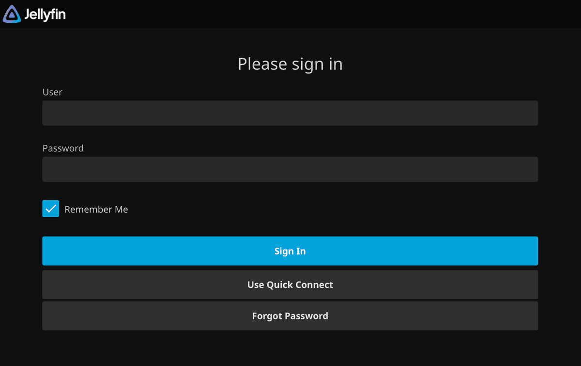581x366 pixels.
Task: Click inside the User input field
Action: pos(290,113)
